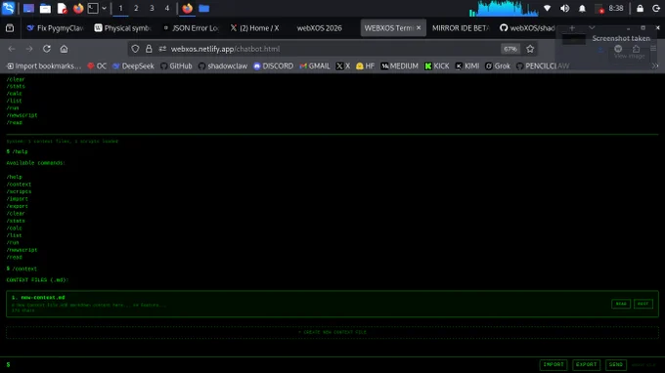Open the OC bookmark
Viewport: 665px width, 373px height.
pos(97,66)
